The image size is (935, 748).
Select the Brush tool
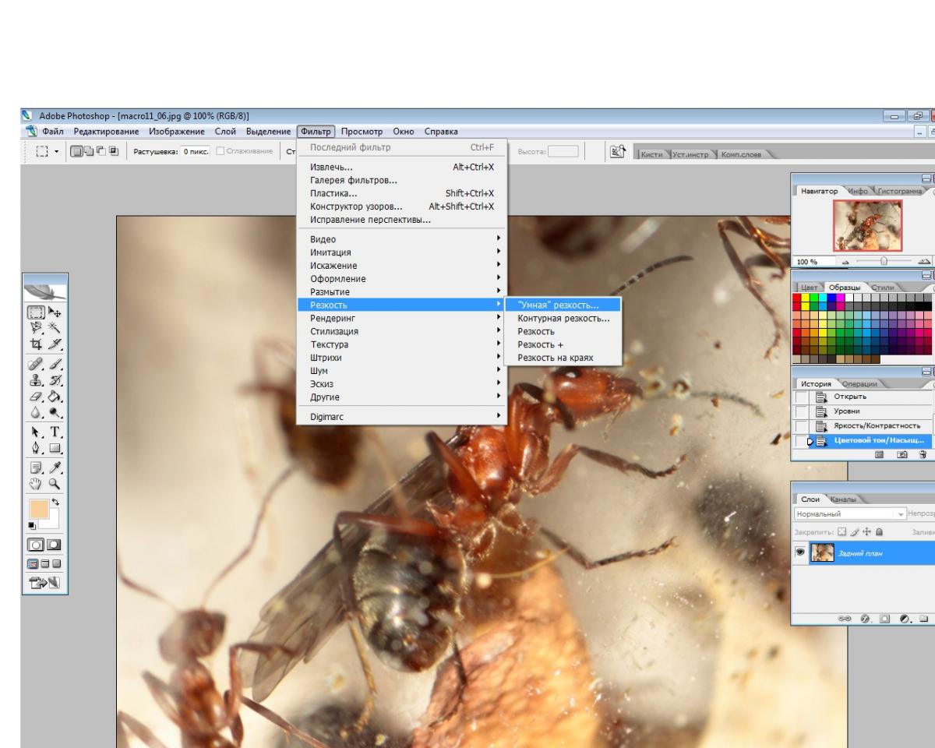click(55, 364)
